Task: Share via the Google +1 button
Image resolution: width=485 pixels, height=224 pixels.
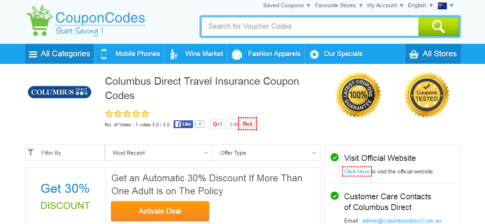Action: click(x=217, y=124)
